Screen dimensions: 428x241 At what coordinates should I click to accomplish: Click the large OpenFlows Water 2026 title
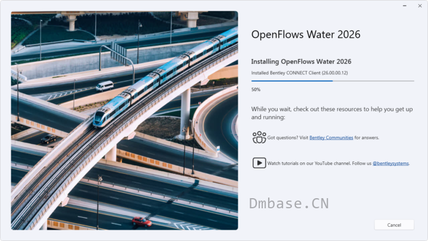pos(306,35)
